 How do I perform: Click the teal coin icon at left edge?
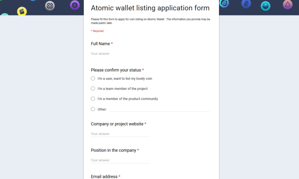pos(5,14)
